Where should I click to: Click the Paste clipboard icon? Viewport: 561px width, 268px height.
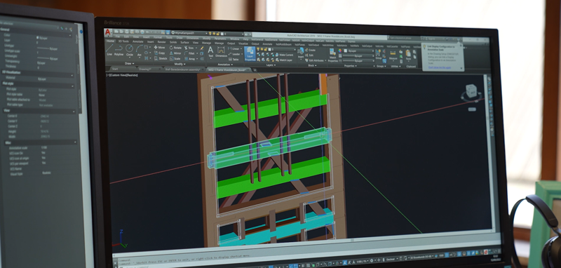point(408,55)
